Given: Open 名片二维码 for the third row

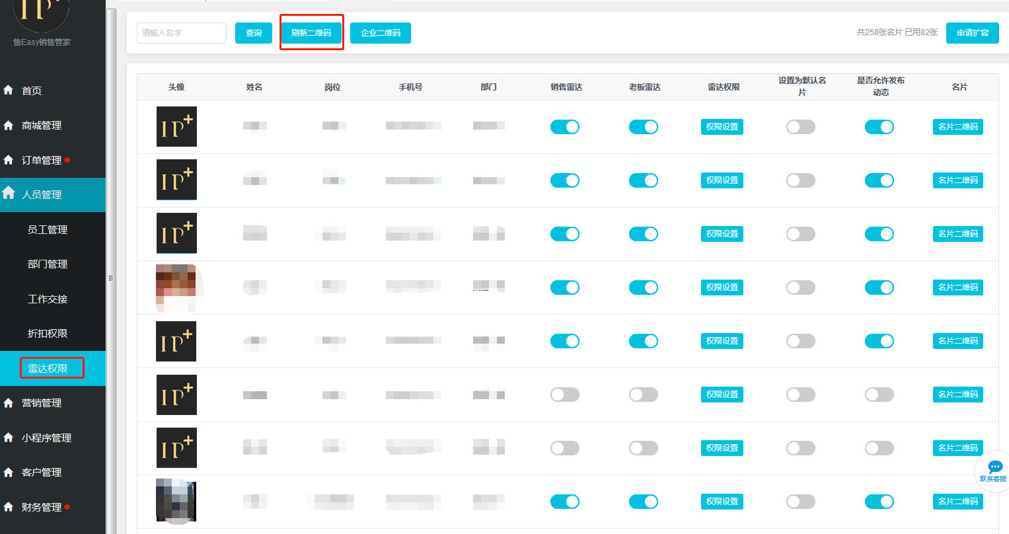Looking at the screenshot, I should [x=957, y=234].
